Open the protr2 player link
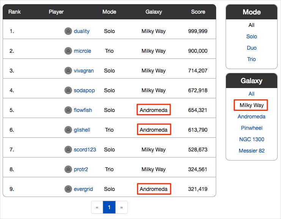281x219 pixels. coord(81,169)
